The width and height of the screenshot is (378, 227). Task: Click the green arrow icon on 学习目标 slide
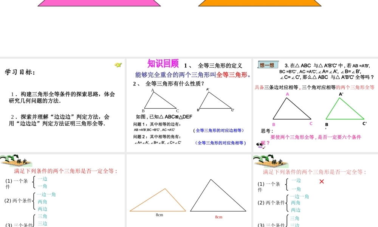click(x=118, y=65)
